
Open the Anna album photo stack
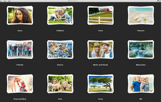[20, 15]
